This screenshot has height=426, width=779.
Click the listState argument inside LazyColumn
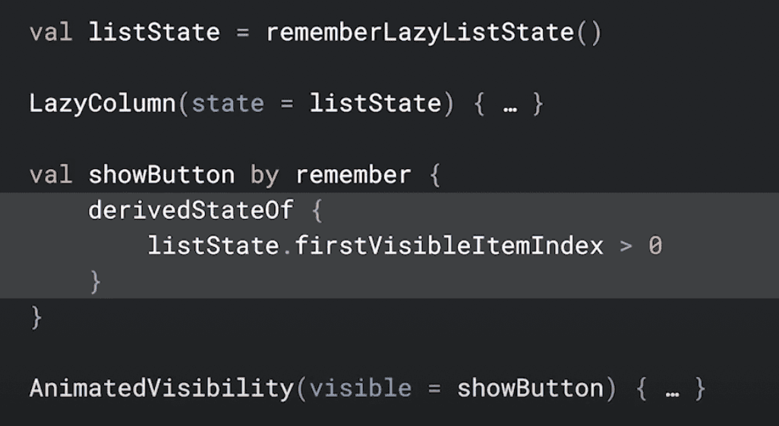375,103
